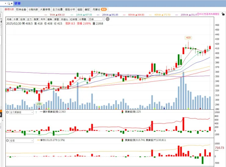Click the 200MA legend entry
Viewport: 226px width, 167px height.
[x=186, y=15]
